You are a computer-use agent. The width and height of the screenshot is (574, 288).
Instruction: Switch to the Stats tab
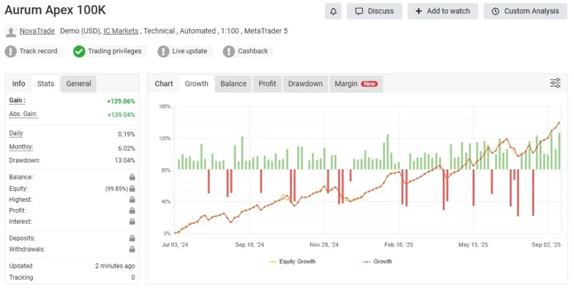coord(46,84)
